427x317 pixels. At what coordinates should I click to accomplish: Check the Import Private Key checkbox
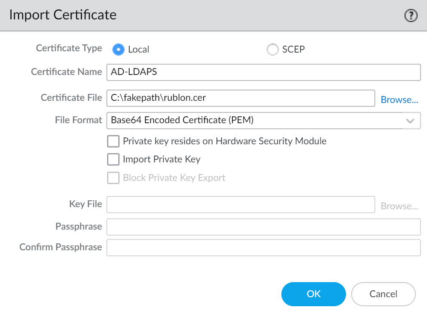click(113, 159)
